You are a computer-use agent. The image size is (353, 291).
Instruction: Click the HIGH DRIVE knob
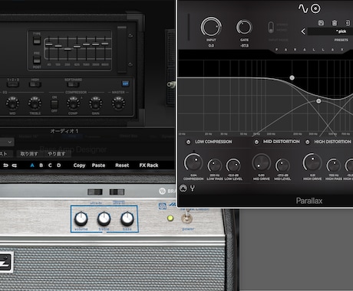[x=312, y=162]
